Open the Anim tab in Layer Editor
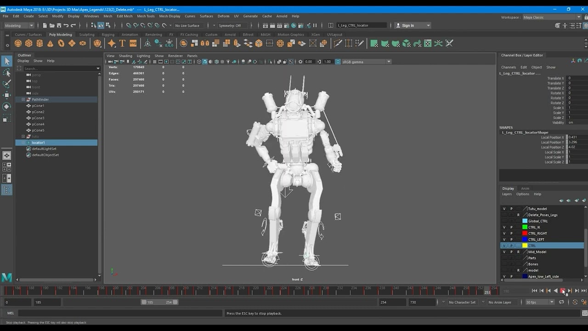 tap(525, 188)
